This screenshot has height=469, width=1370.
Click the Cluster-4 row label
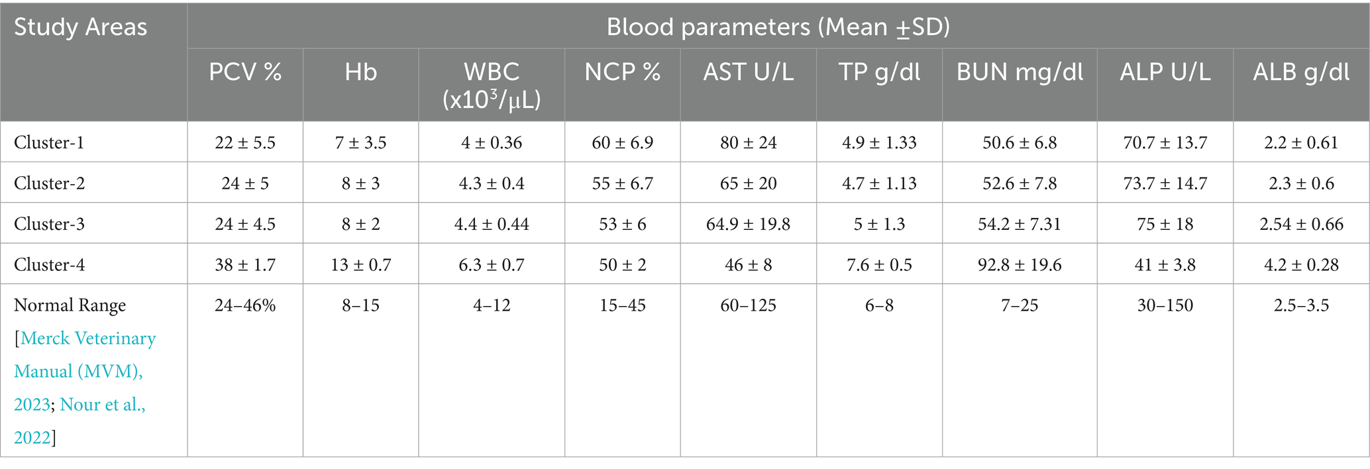coord(49,265)
